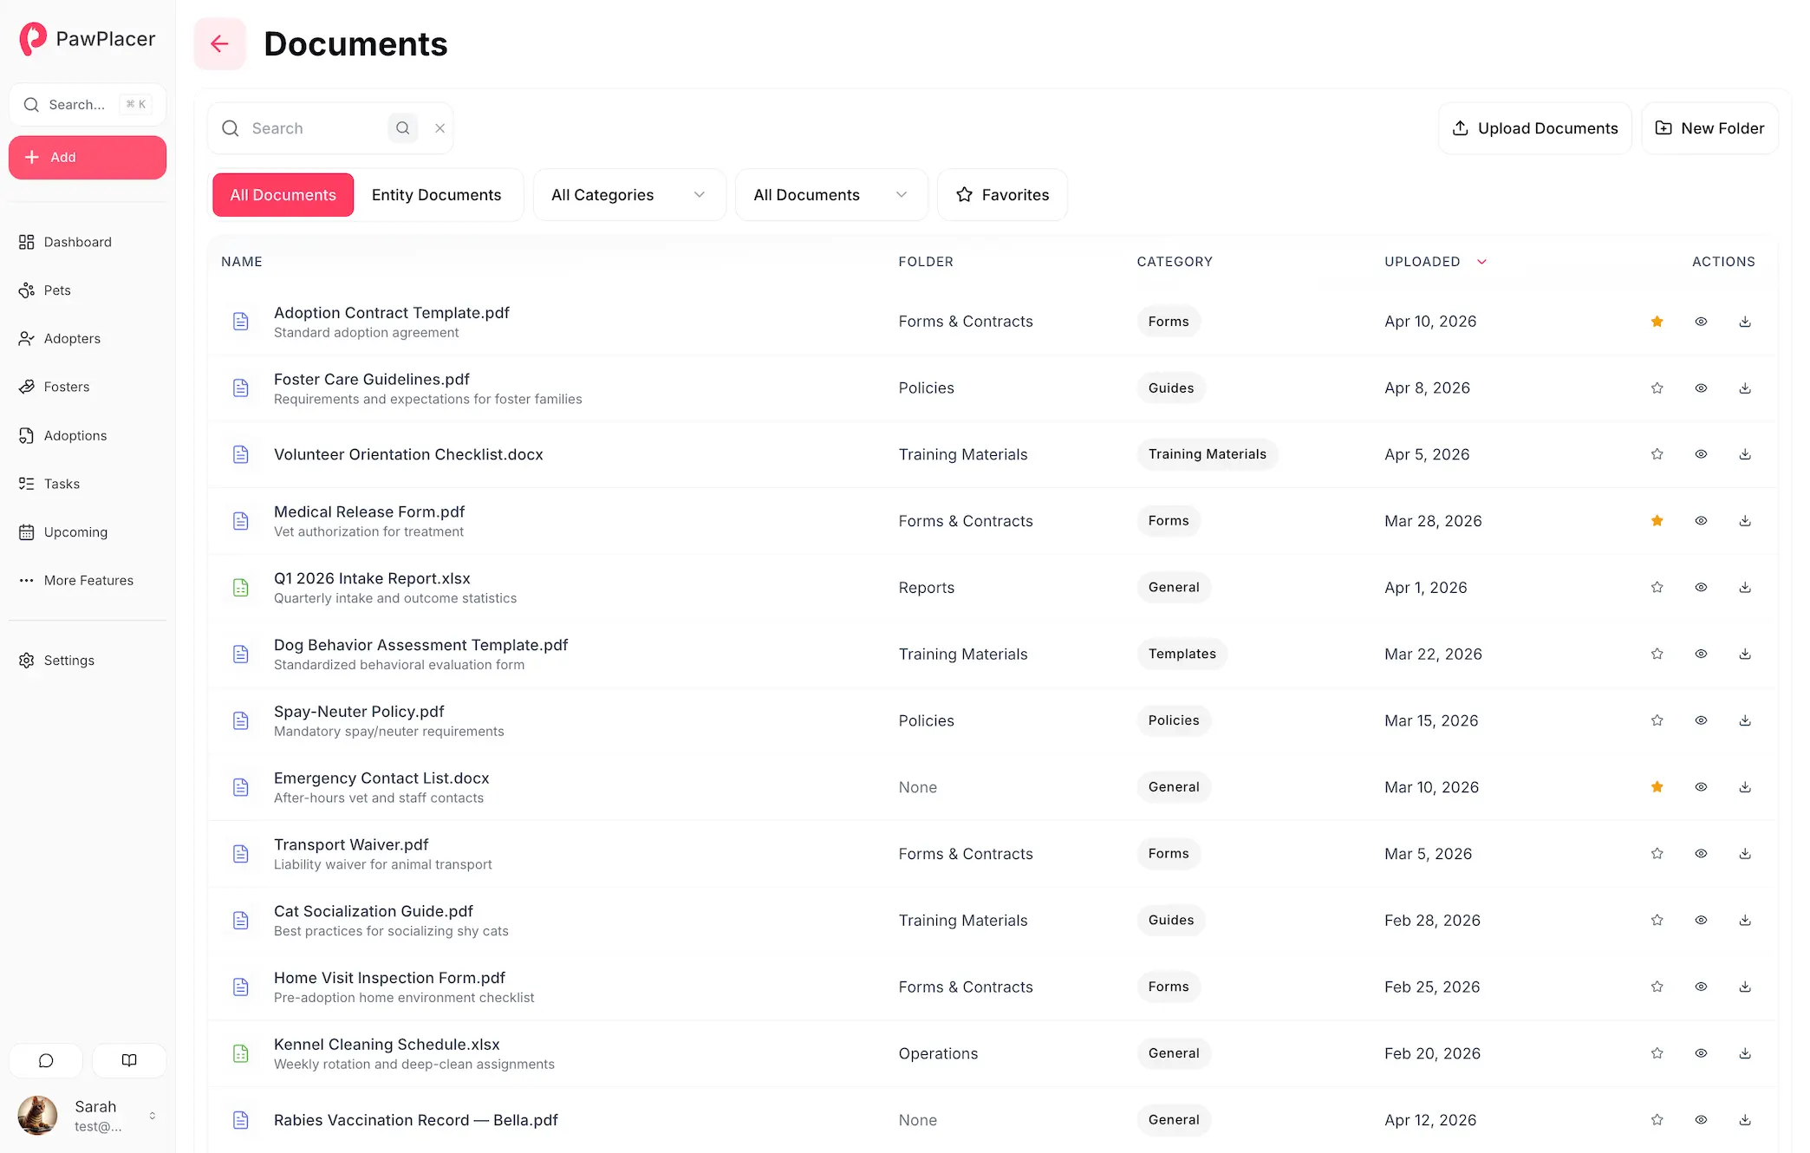
Task: Open the Fosters page
Action: pos(67,387)
